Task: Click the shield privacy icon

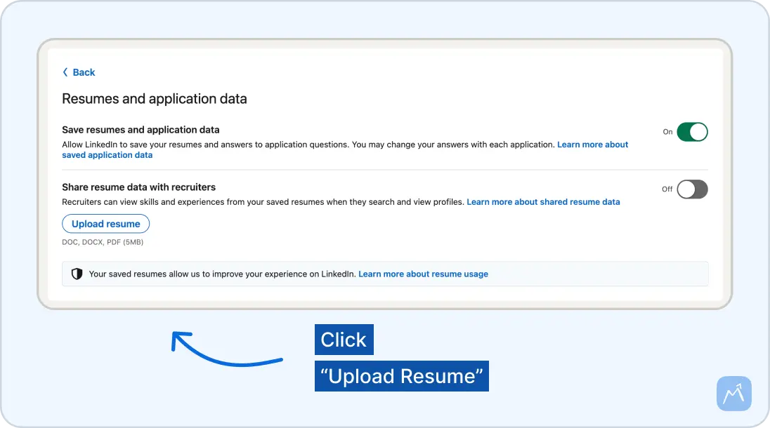Action: click(77, 274)
